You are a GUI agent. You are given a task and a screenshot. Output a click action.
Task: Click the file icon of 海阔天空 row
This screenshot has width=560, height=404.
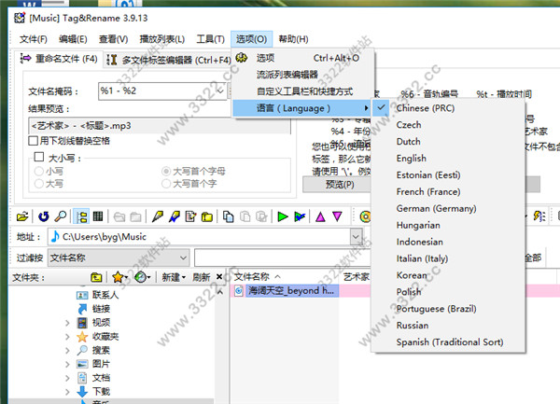(239, 291)
